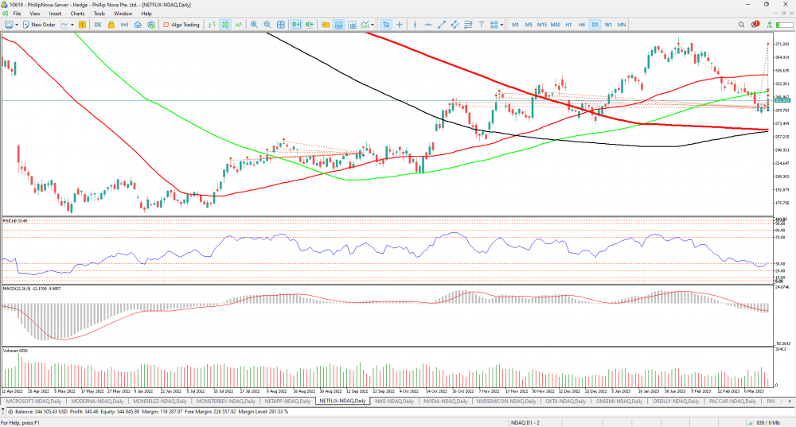Select the text label tool
This screenshot has height=427, width=796.
(x=480, y=25)
